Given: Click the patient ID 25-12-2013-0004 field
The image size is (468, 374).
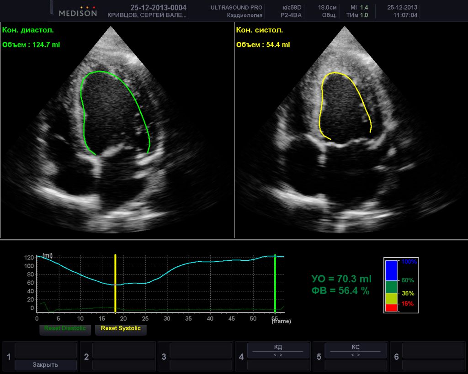Looking at the screenshot, I should click(158, 8).
